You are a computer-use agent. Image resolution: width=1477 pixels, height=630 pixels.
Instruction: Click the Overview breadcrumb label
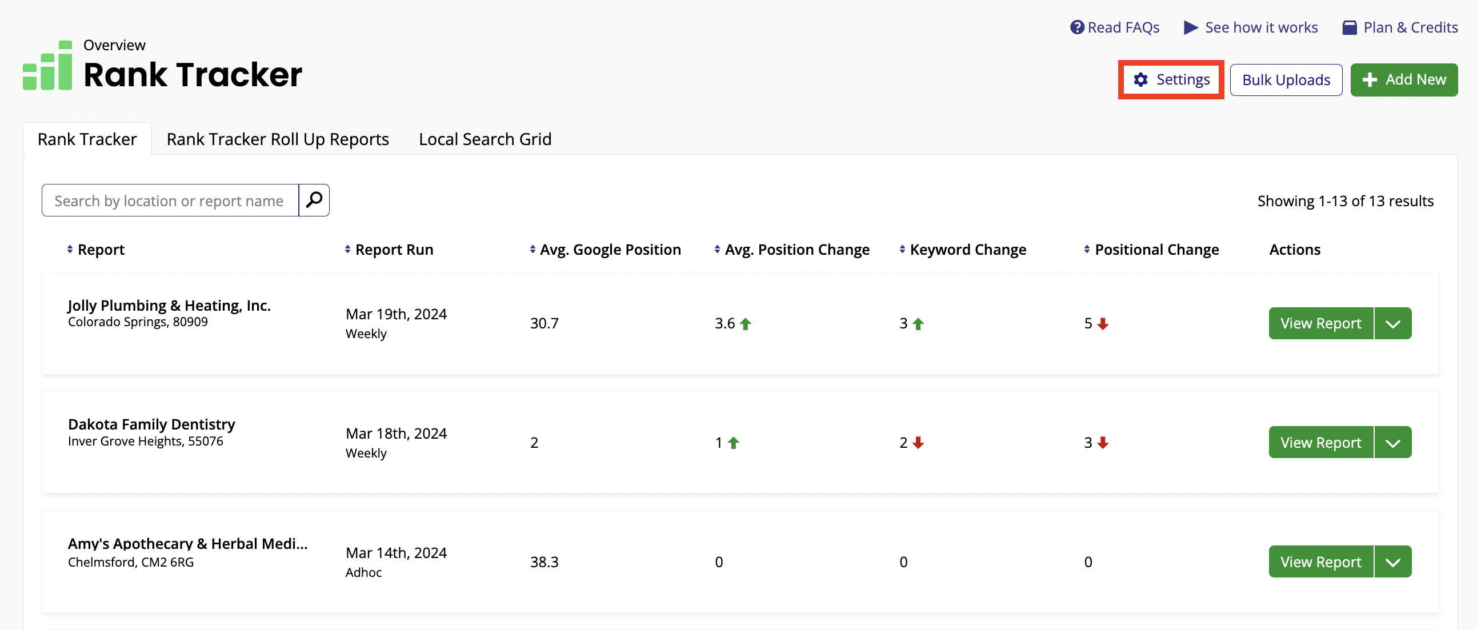point(114,45)
